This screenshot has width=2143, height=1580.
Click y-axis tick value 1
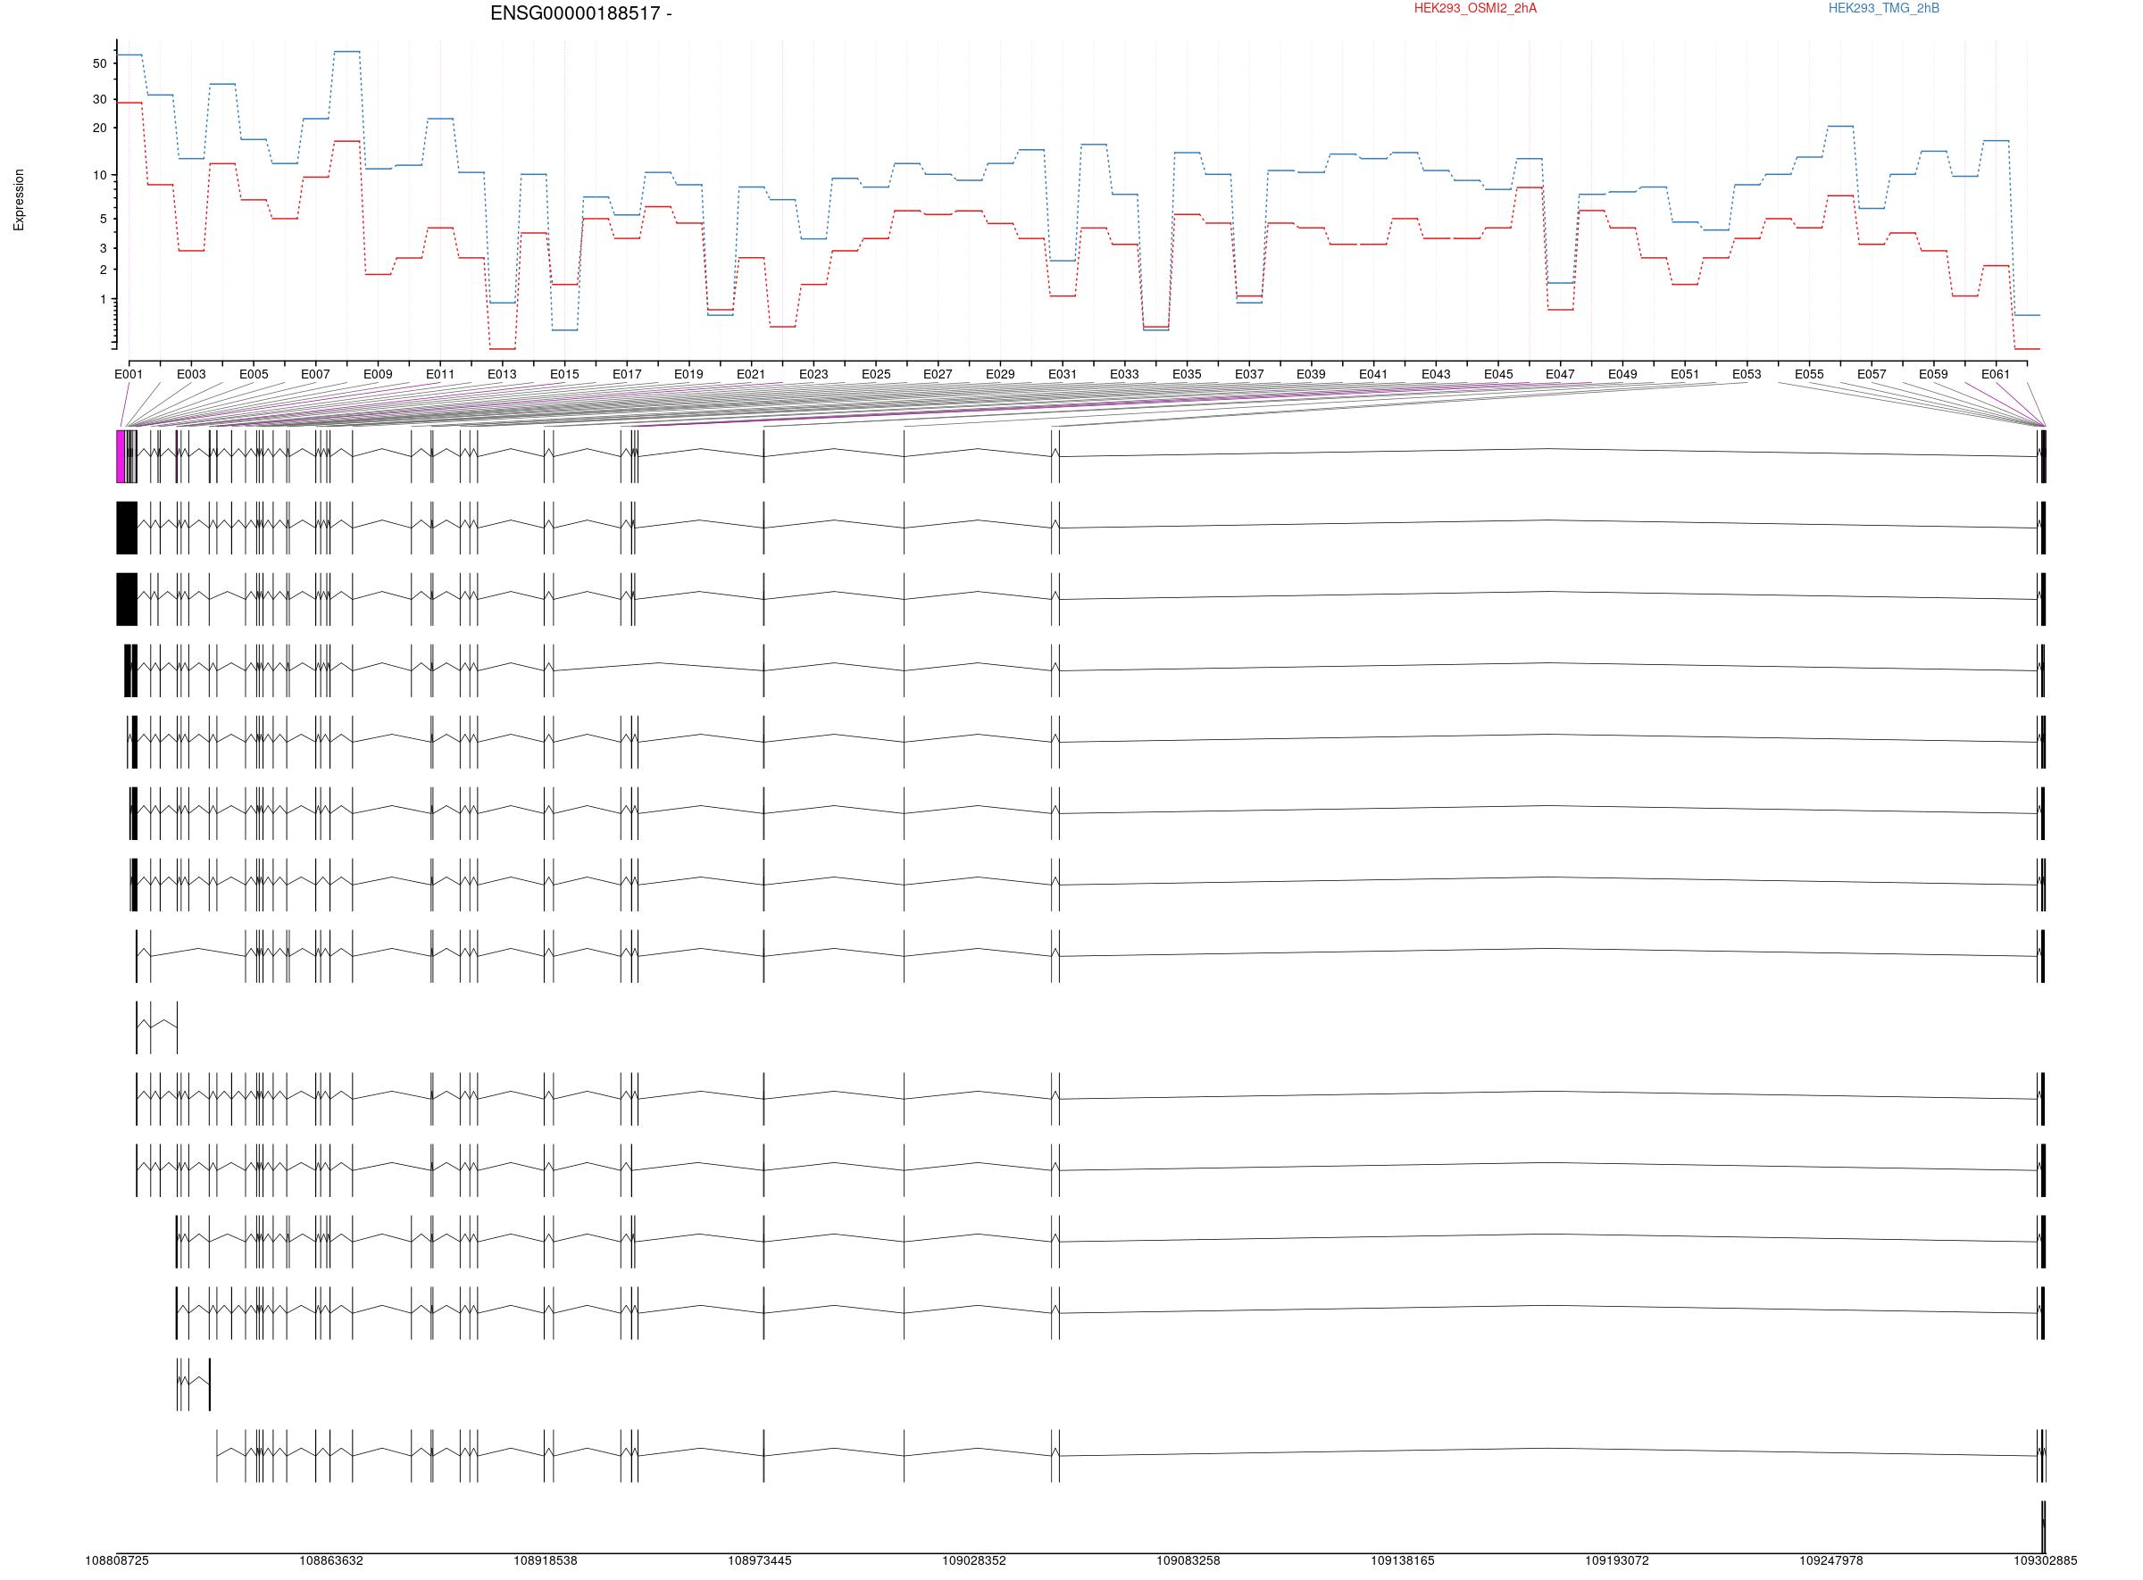(104, 300)
